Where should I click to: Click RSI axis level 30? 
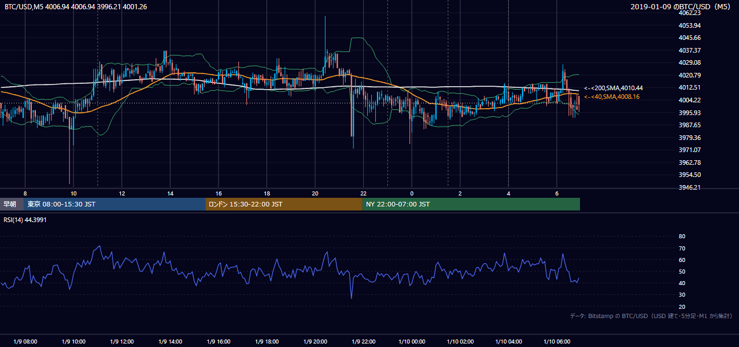(x=682, y=295)
